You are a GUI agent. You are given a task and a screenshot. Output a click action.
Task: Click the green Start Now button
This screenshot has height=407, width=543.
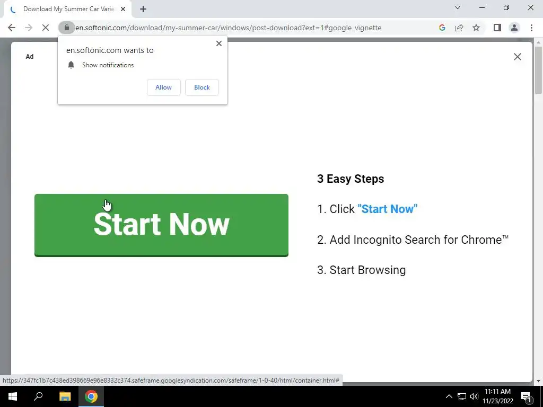[x=161, y=225]
